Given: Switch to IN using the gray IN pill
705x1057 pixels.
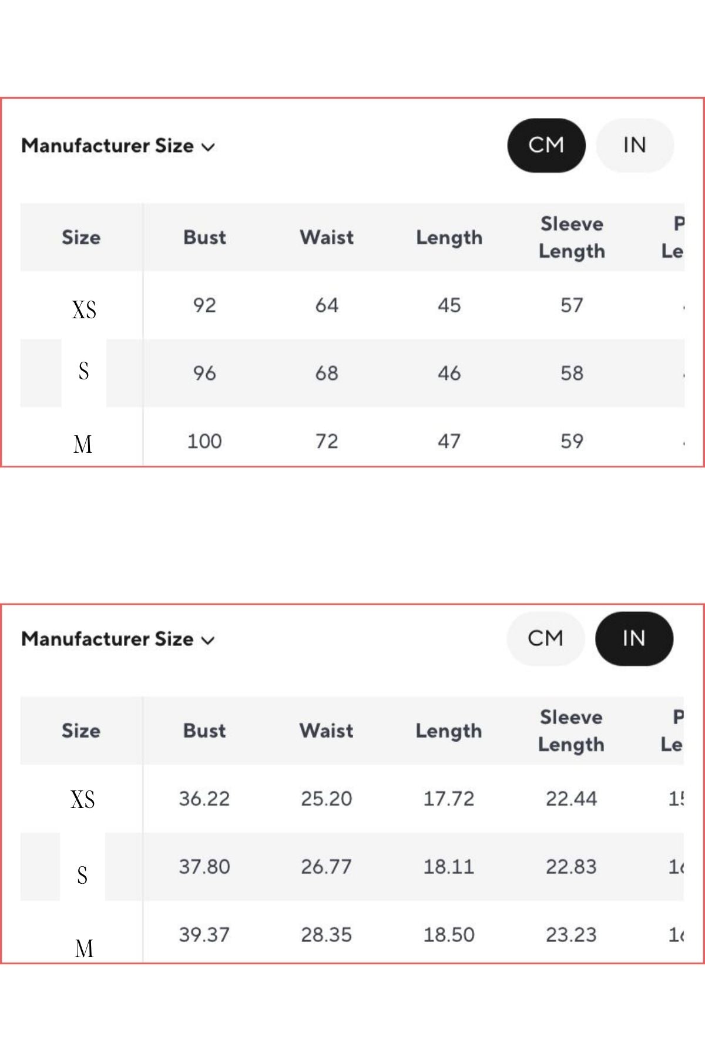Looking at the screenshot, I should (x=634, y=145).
